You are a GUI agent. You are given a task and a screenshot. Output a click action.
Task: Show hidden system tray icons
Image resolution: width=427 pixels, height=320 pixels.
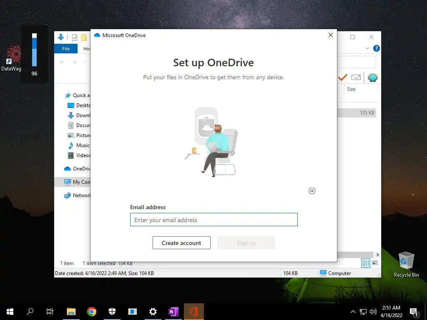353,312
